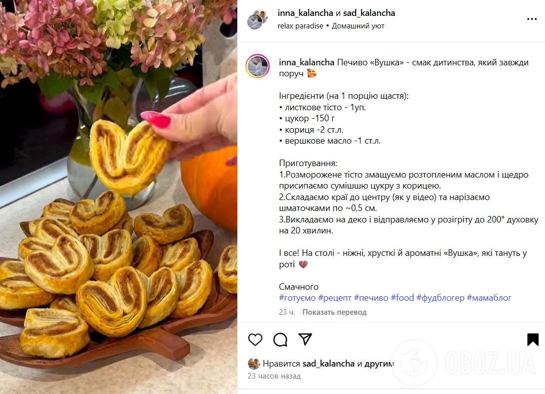Open inna_kalancha header profile avatar
Screen dimensions: 545x394
click(x=257, y=20)
